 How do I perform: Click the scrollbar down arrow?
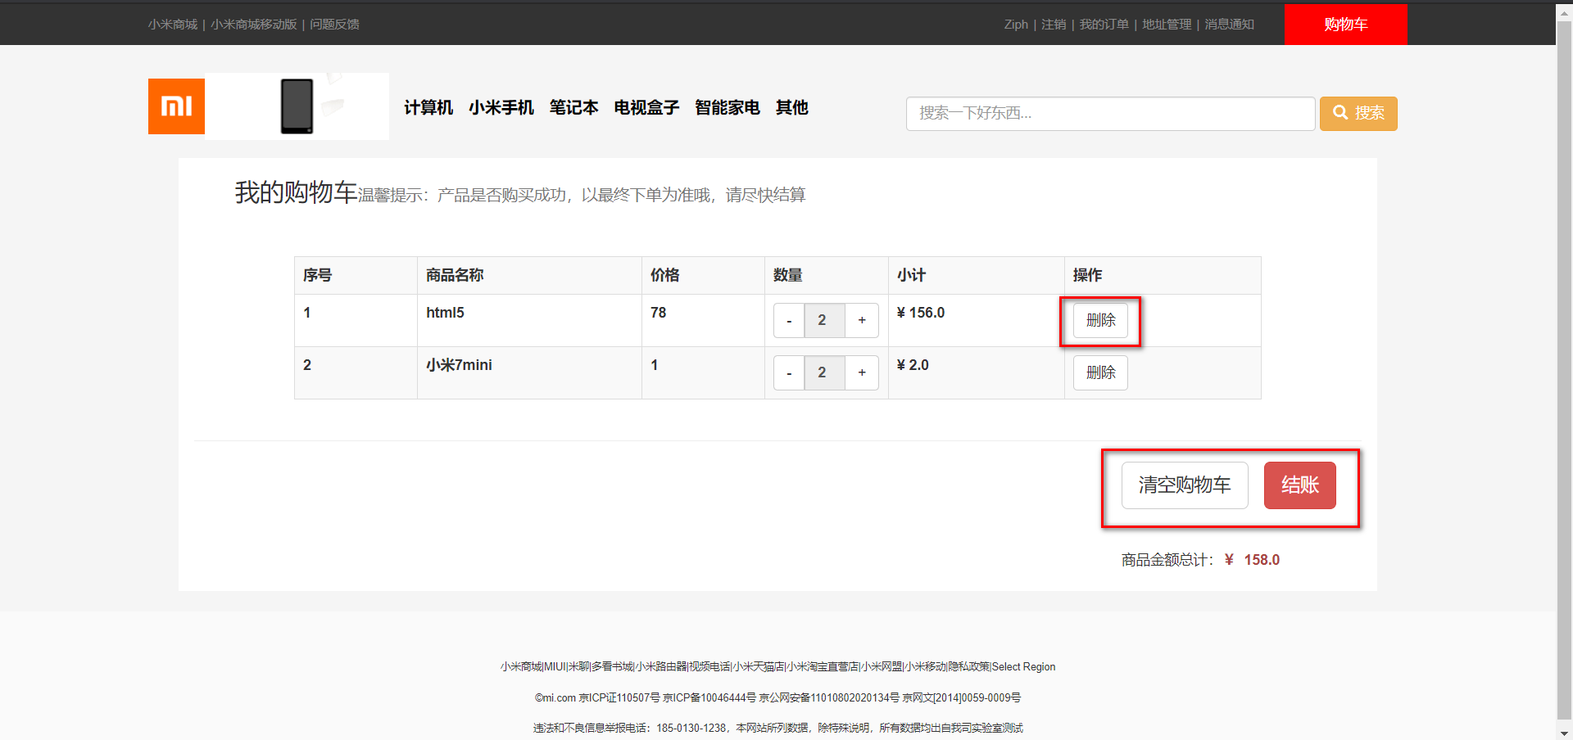click(1564, 733)
